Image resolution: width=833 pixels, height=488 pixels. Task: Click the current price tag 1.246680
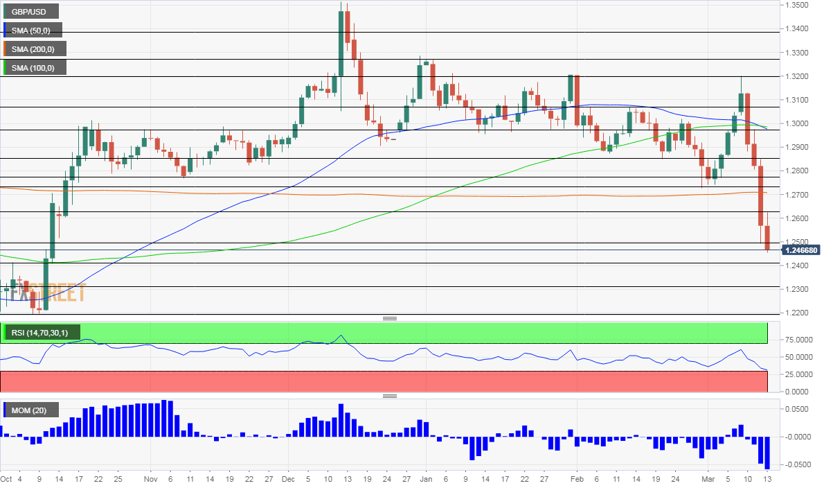(x=802, y=250)
